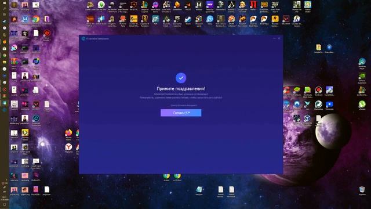Open the PUBG Battlegrounds shortcut
Screen dimensions: 371x209
point(264,6)
